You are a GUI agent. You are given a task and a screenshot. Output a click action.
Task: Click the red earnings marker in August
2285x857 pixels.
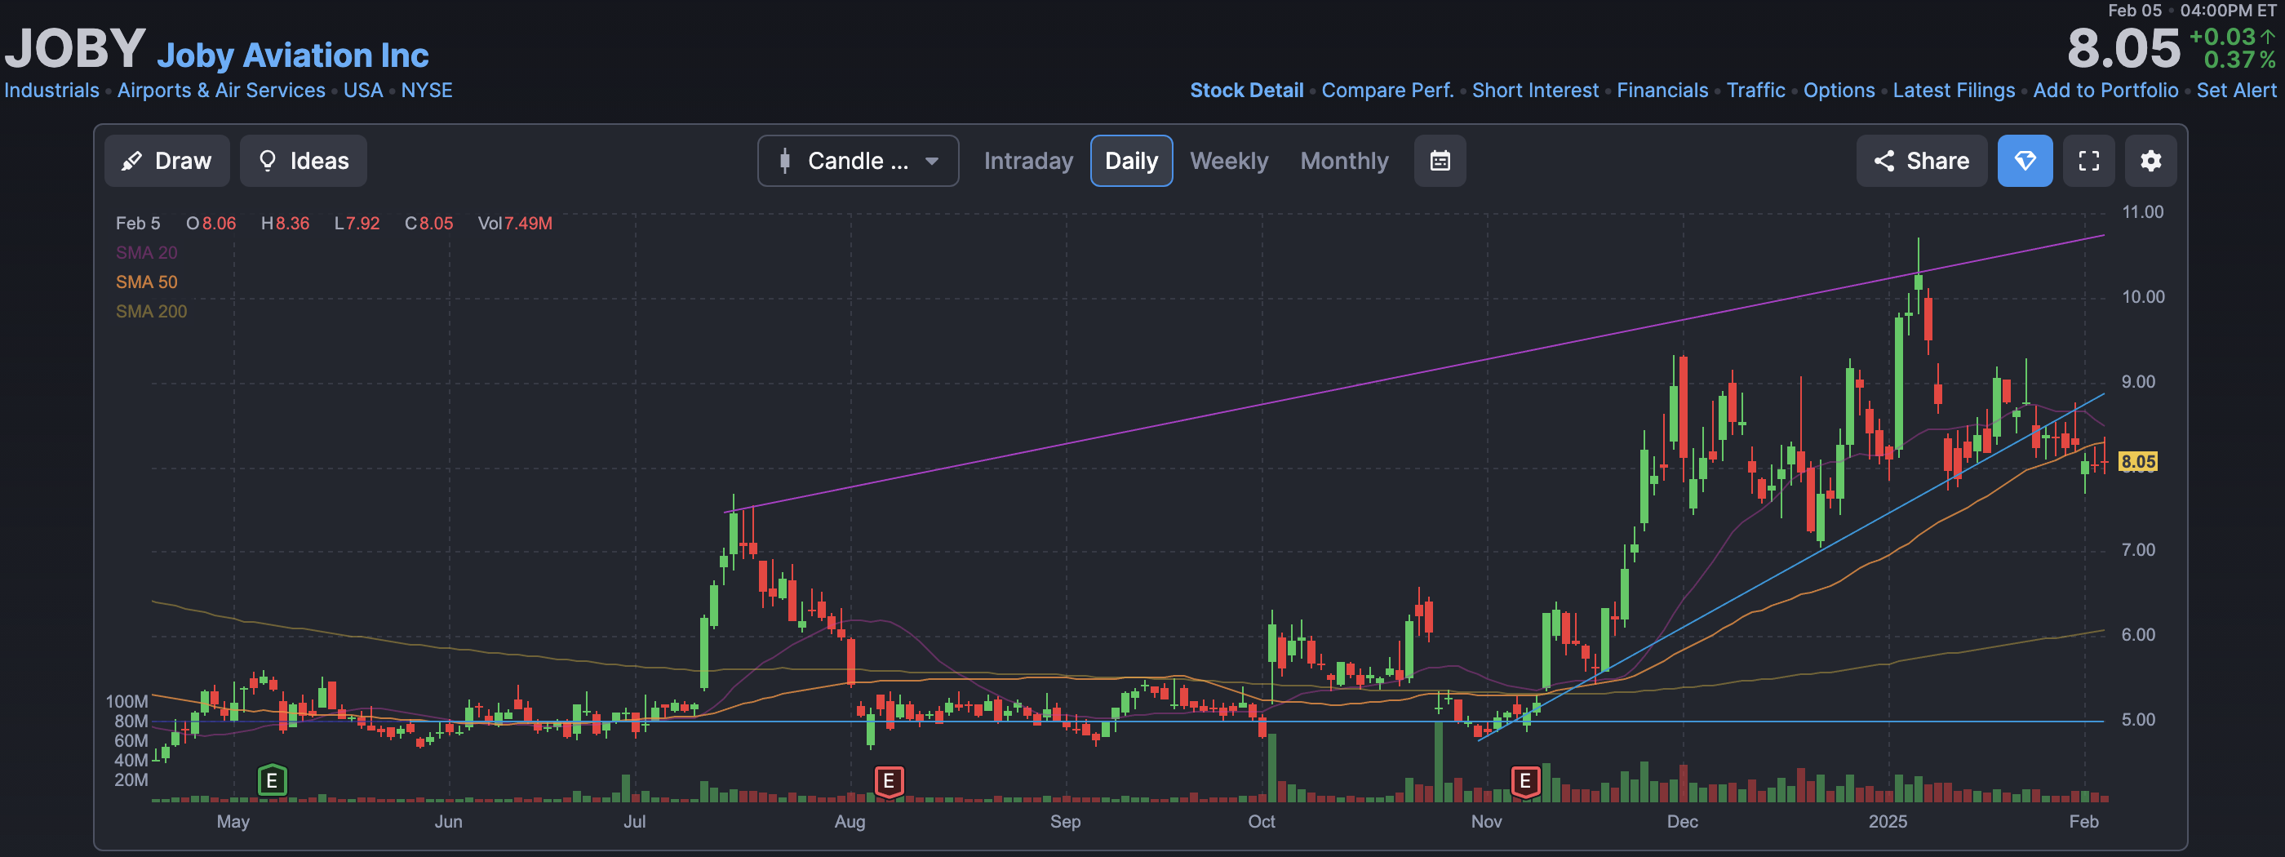click(889, 781)
